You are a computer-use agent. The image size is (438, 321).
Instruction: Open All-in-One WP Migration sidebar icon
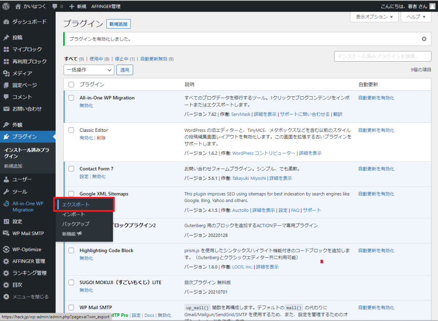pyautogui.click(x=6, y=204)
